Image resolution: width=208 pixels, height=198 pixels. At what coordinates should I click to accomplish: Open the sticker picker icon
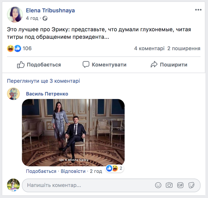[x=191, y=185]
